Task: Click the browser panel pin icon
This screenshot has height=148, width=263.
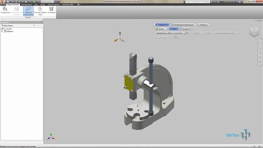Action: click(42, 22)
